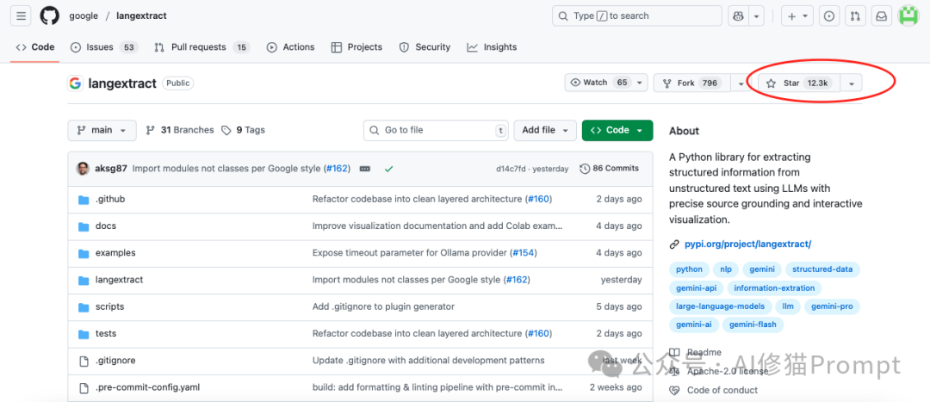Screen dimensions: 930x402
Task: Star the repository with Star 12.3k button
Action: click(x=800, y=83)
